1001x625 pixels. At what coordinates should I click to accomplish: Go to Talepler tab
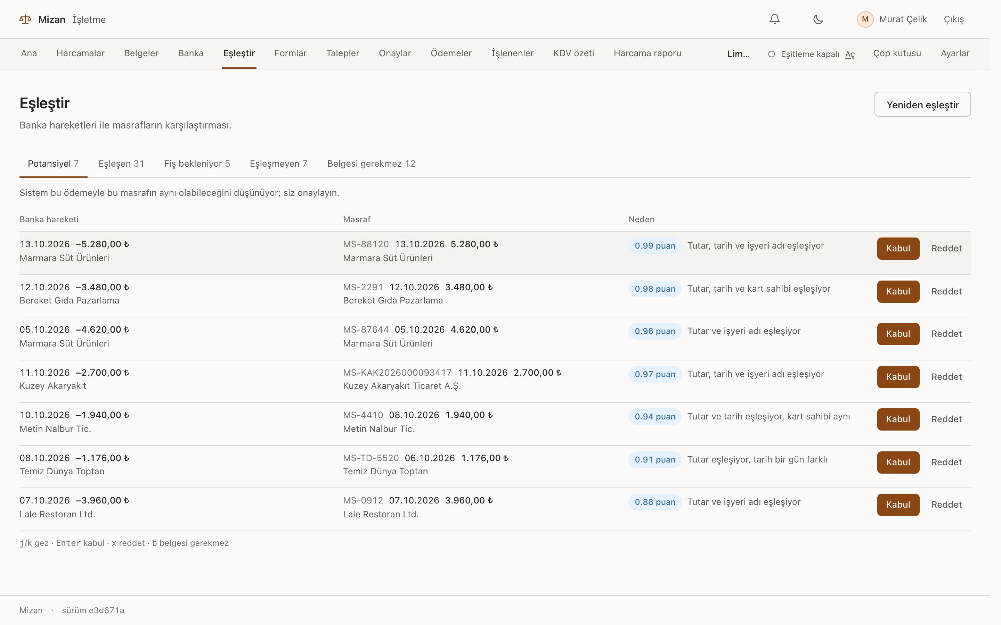pyautogui.click(x=342, y=53)
